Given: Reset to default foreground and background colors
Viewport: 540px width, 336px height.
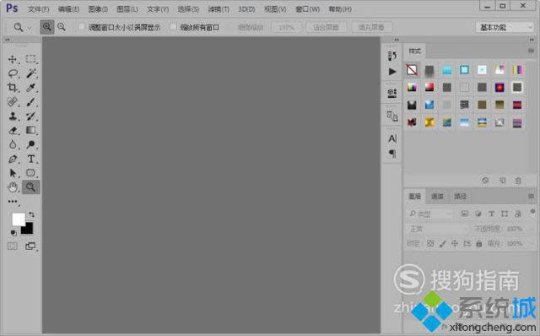Looking at the screenshot, I should click(13, 233).
